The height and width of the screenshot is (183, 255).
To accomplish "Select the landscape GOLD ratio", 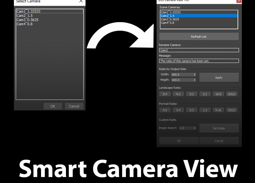I will pyautogui.click(x=232, y=94).
